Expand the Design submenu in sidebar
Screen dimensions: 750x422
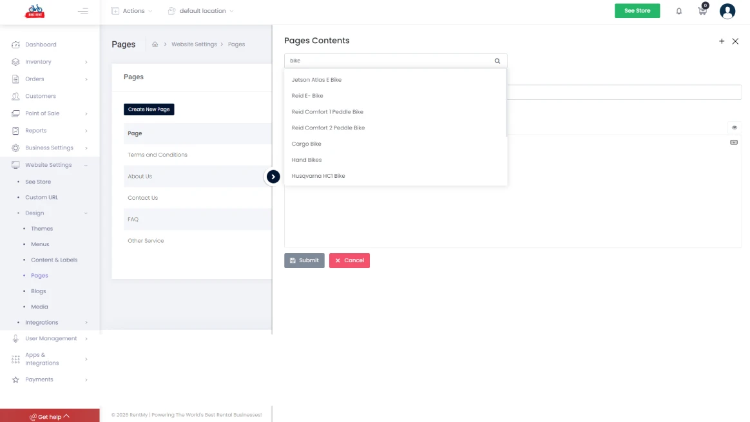pos(34,213)
